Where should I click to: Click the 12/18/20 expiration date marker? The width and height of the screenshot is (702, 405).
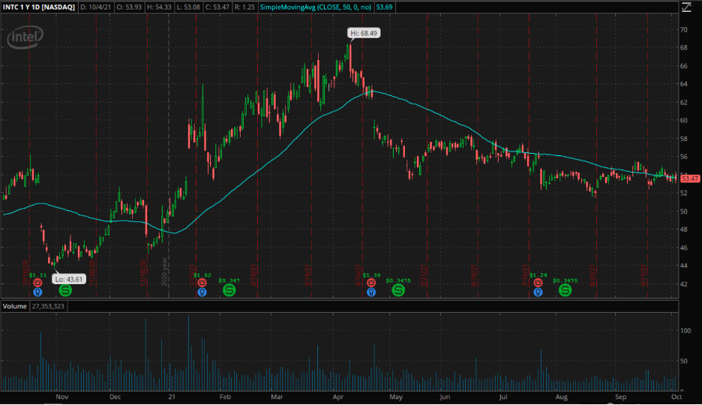143,273
